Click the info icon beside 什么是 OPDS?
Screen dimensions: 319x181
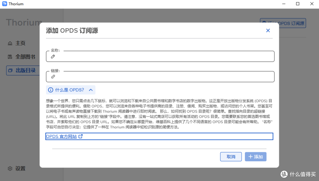[x=51, y=90]
